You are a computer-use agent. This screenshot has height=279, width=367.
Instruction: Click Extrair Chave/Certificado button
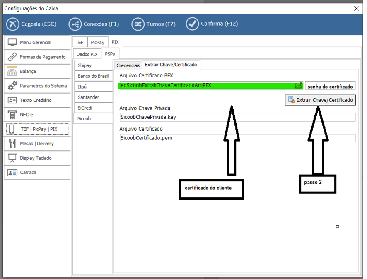320,100
